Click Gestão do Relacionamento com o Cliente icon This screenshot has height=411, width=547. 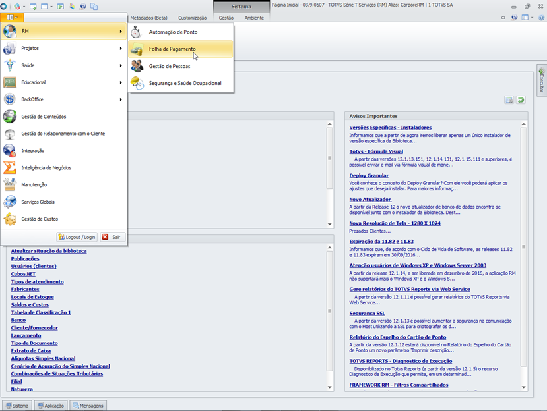pos(10,134)
